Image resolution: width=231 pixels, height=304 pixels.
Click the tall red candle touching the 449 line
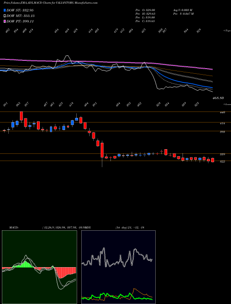pos(21,117)
